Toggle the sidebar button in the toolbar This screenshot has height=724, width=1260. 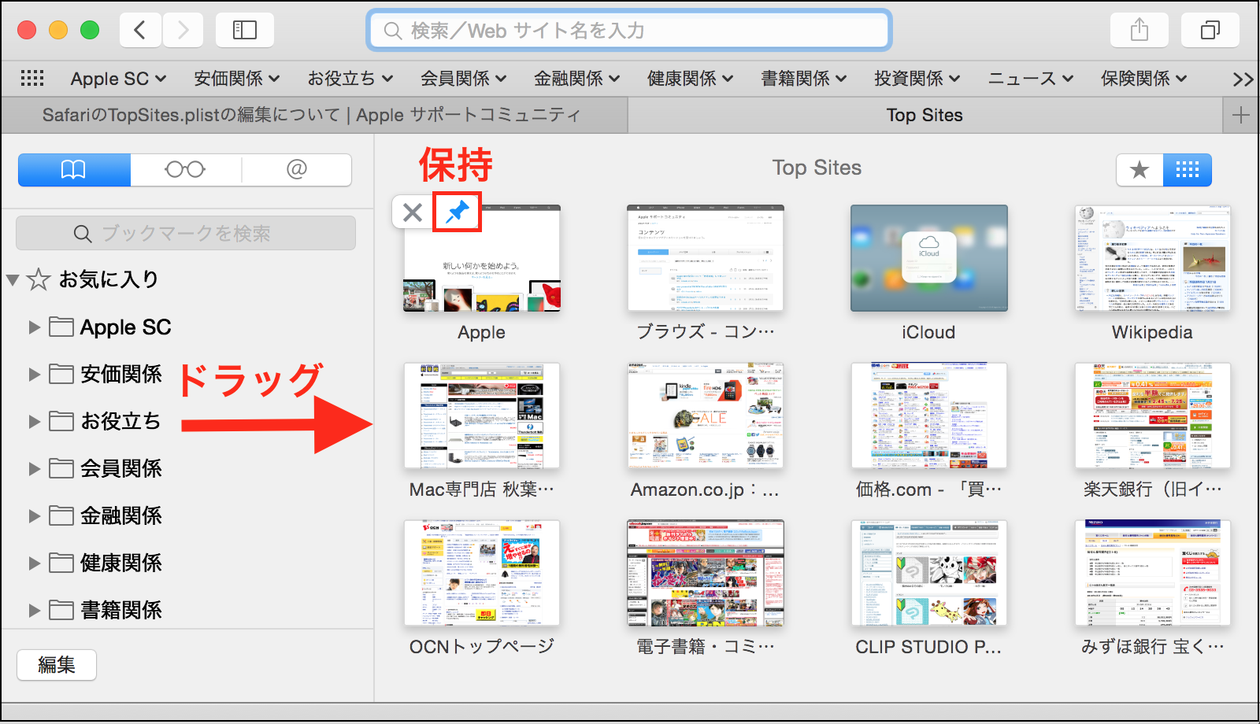pyautogui.click(x=245, y=30)
